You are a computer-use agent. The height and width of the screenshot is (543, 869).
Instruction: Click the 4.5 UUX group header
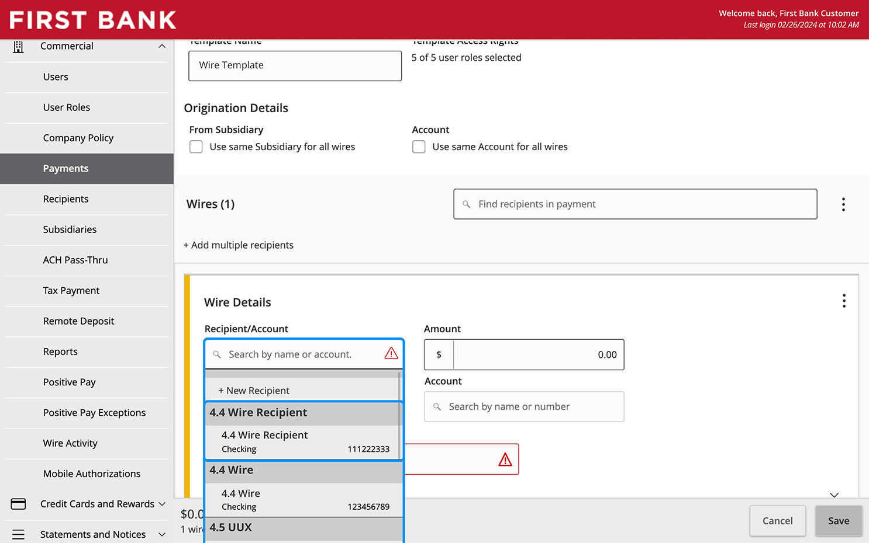(x=304, y=528)
